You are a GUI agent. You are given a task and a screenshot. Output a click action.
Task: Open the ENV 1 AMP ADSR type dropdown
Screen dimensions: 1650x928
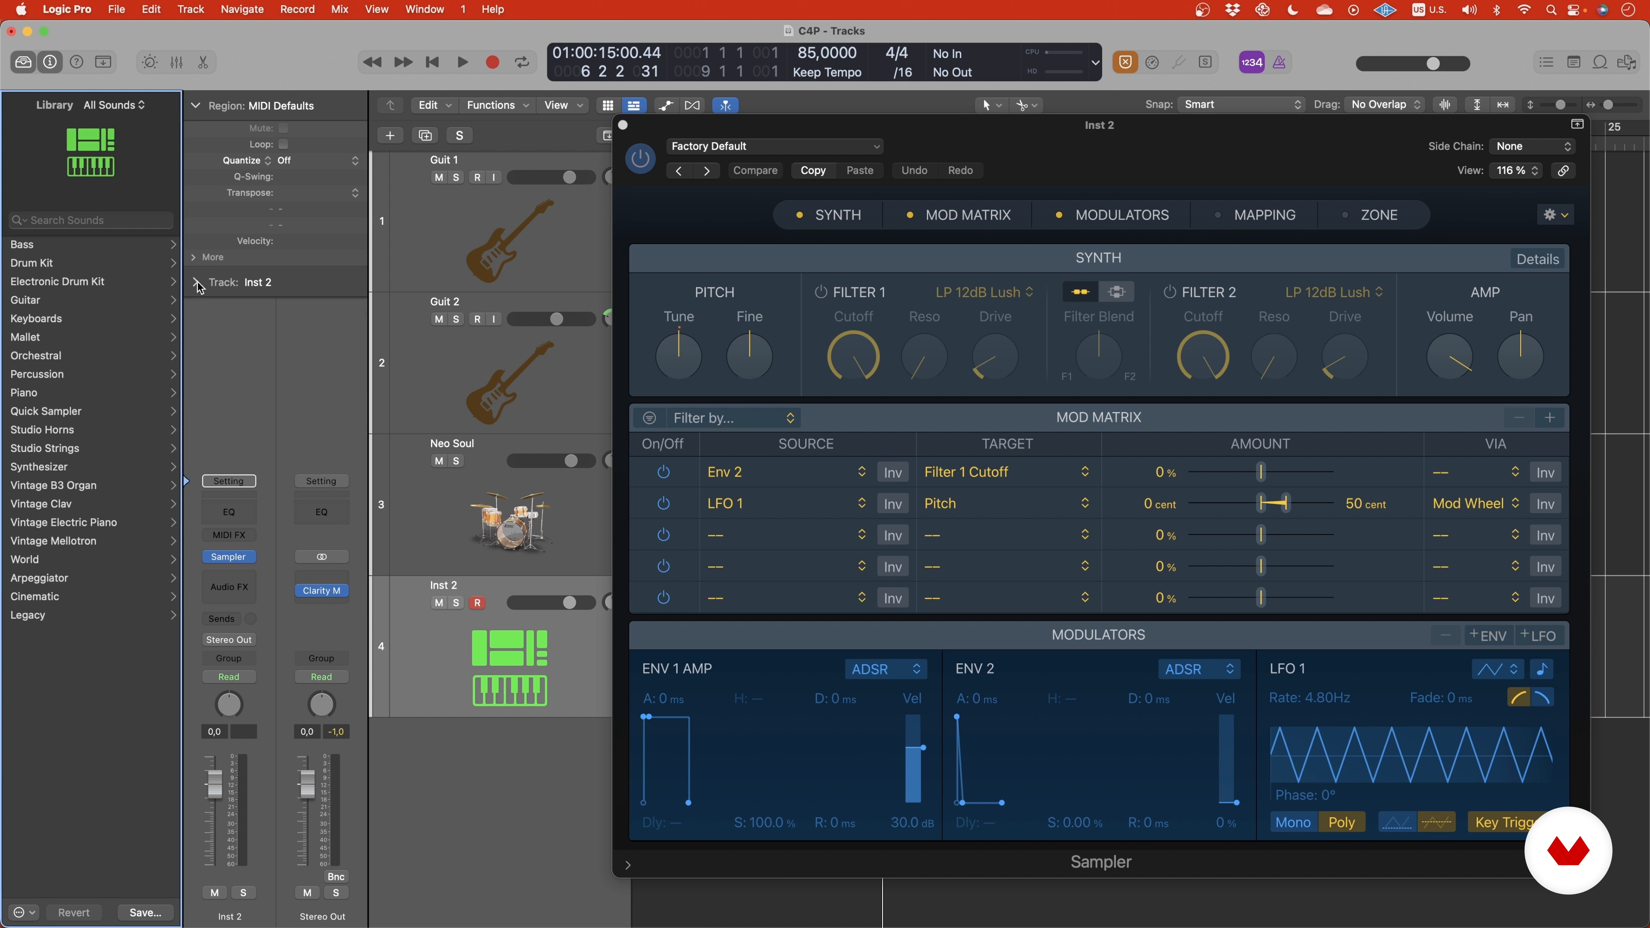[x=886, y=669]
